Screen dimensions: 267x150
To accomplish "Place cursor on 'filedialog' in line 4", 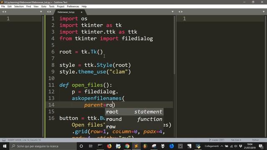I will tap(137, 39).
